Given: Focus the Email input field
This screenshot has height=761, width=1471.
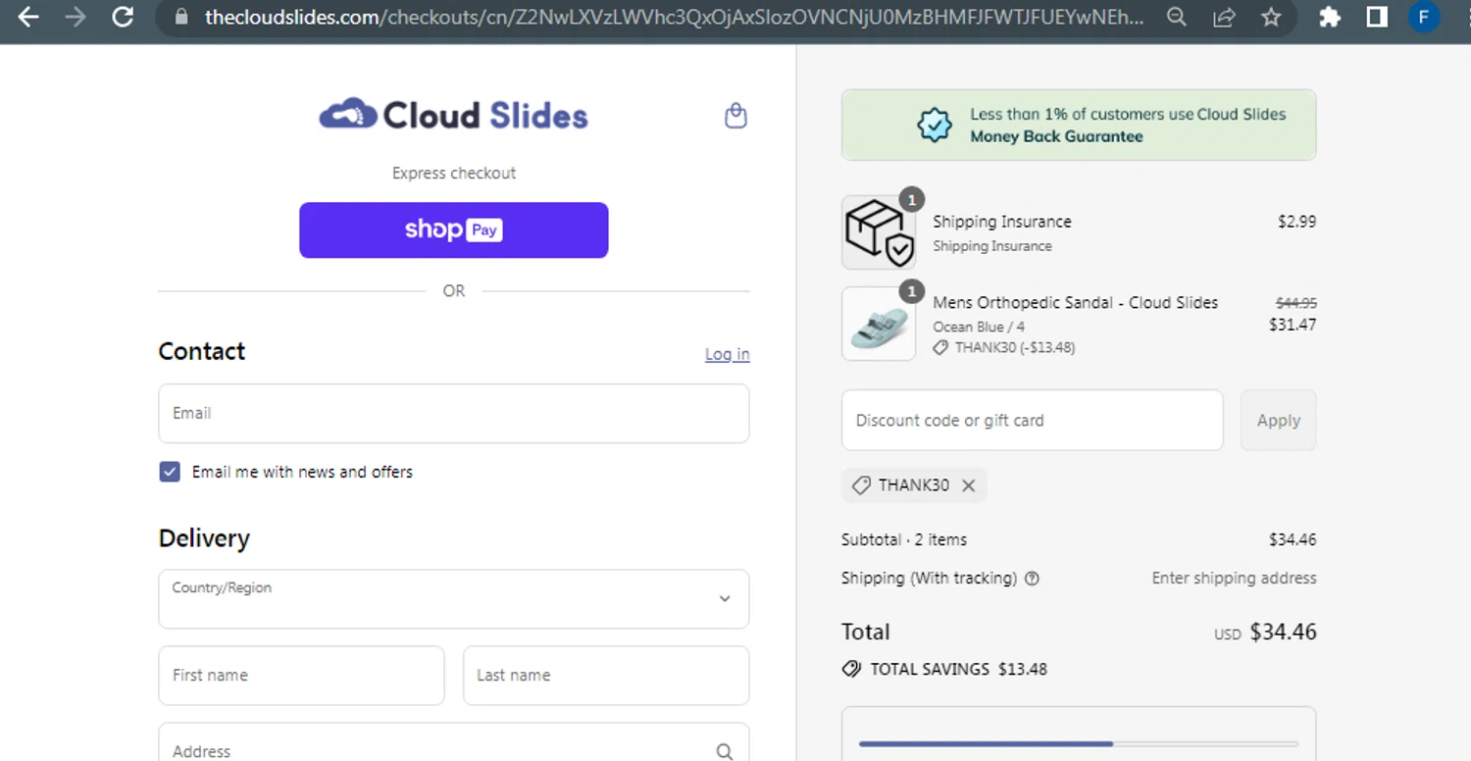Looking at the screenshot, I should (x=454, y=414).
